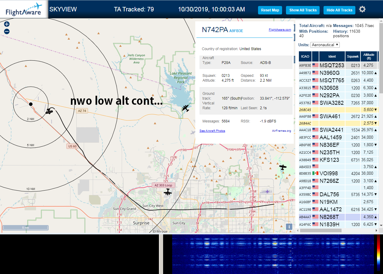Viewport: 383px width, 274px height.
Task: Select the KFS123 aircraft row
Action: (x=338, y=160)
